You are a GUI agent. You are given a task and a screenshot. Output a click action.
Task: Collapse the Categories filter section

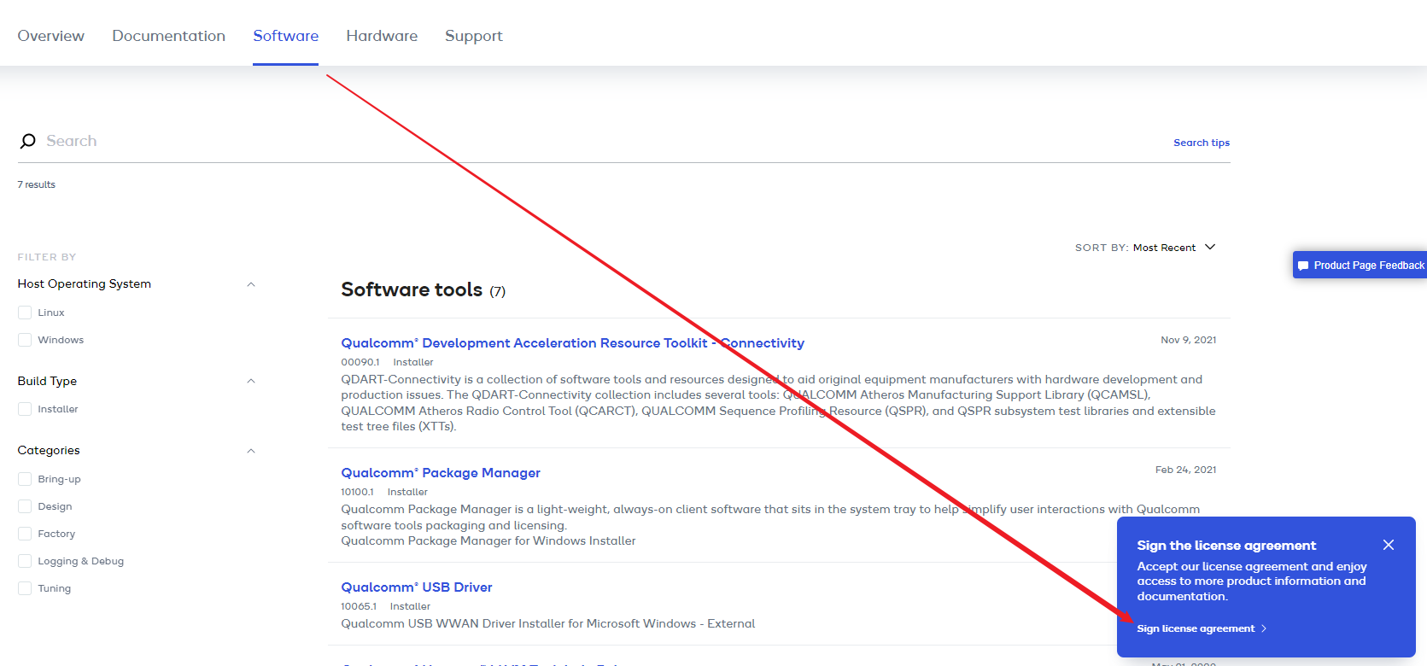tap(251, 451)
